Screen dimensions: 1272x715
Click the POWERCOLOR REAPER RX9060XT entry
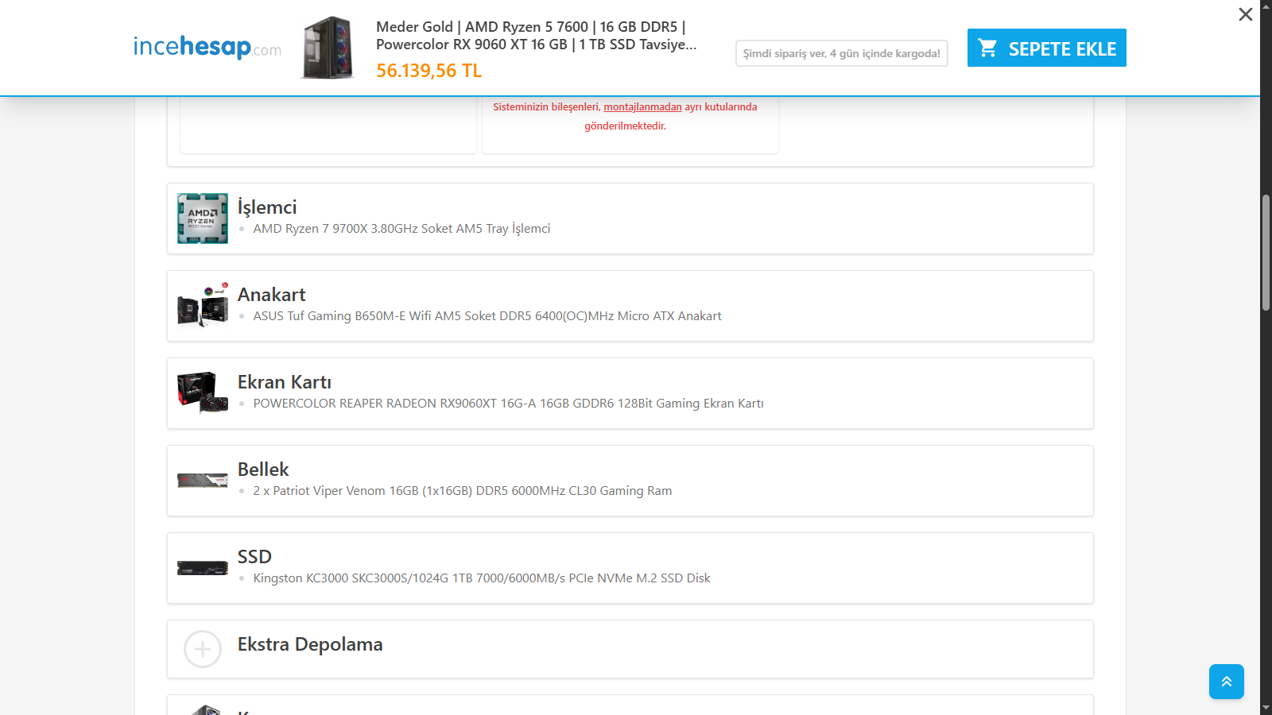tap(508, 404)
